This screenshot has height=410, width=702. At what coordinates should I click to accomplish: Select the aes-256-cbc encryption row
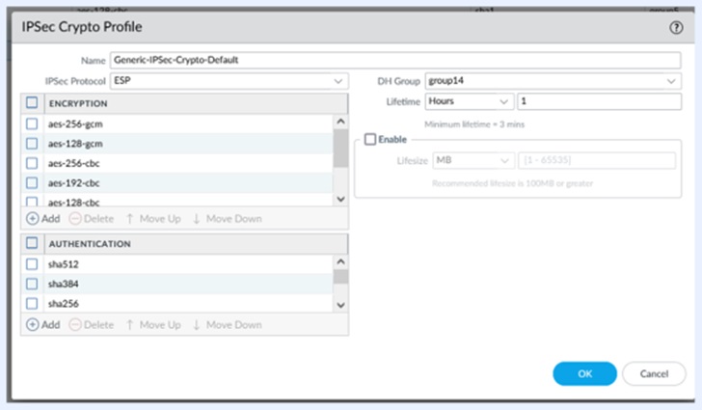point(183,162)
